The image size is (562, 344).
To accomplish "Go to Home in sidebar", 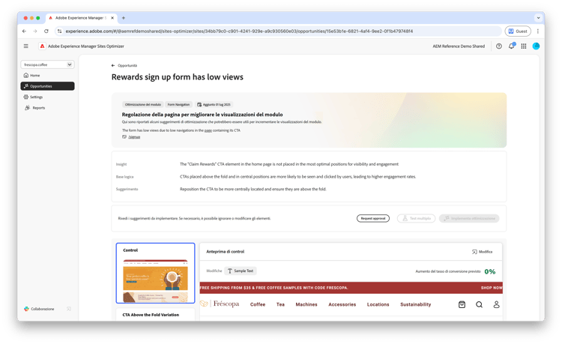I will (32, 75).
